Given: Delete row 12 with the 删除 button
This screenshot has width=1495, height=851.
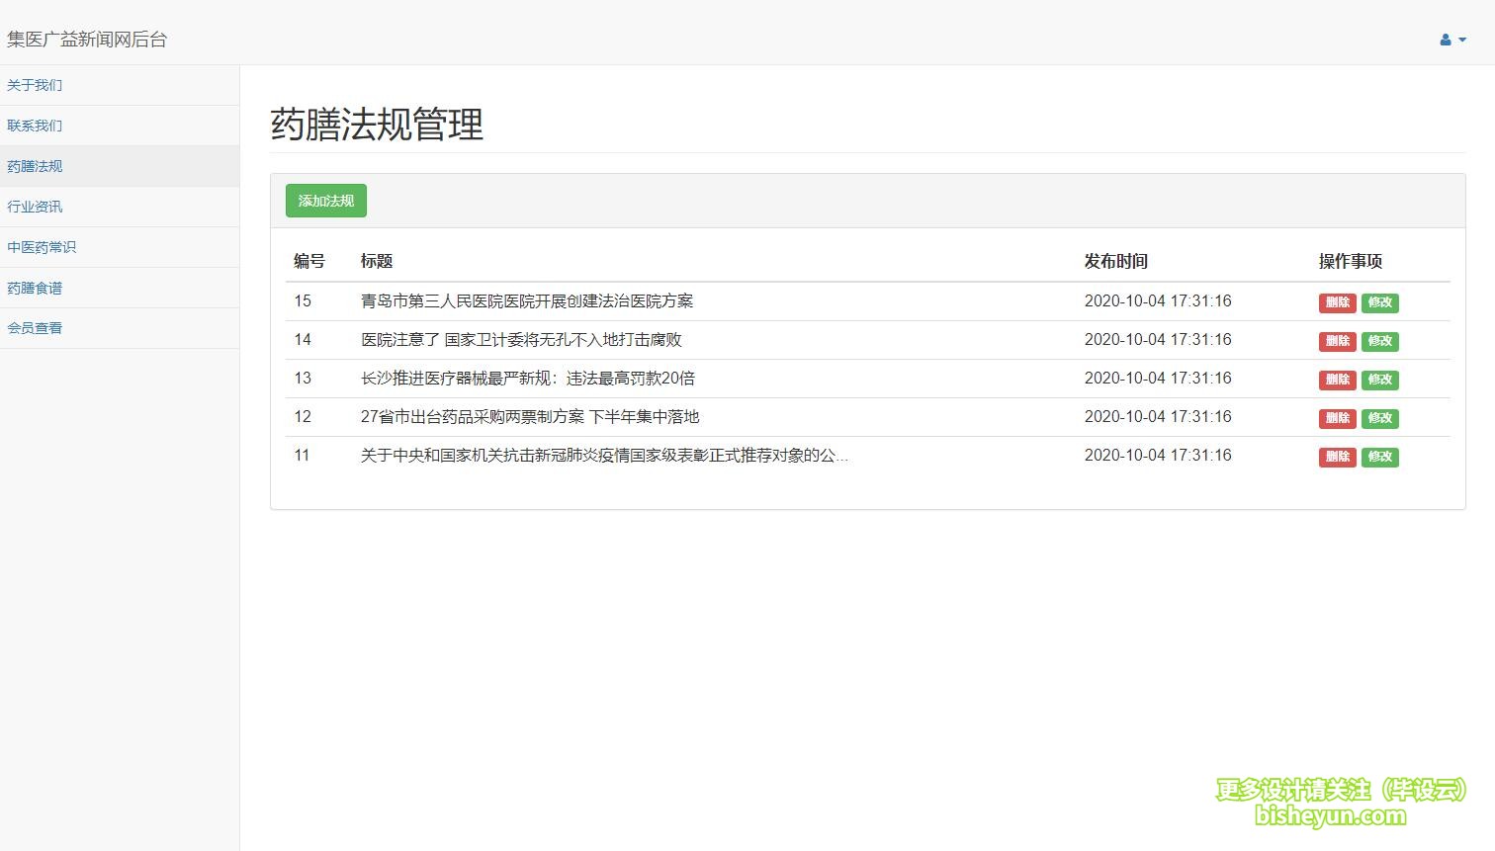Looking at the screenshot, I should click(1337, 418).
